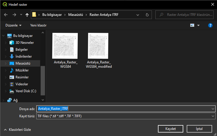Expand address bar history dropdown

point(138,15)
